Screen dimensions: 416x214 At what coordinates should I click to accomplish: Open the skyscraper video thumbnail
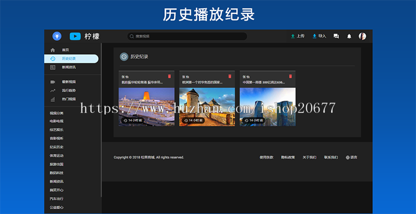pyautogui.click(x=267, y=107)
